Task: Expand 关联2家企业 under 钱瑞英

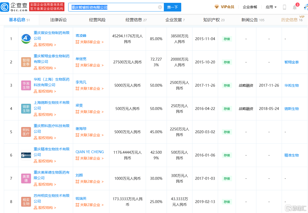Action: [x=90, y=205]
